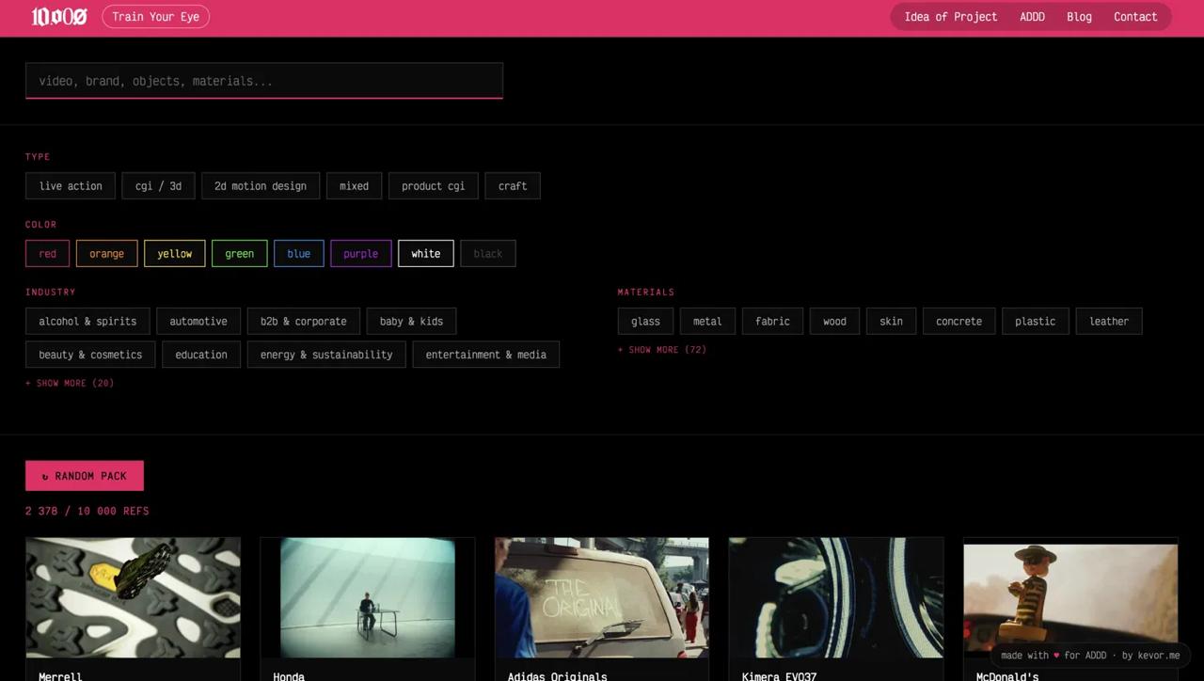This screenshot has height=681, width=1204.
Task: Toggle the live action type filter
Action: [71, 186]
